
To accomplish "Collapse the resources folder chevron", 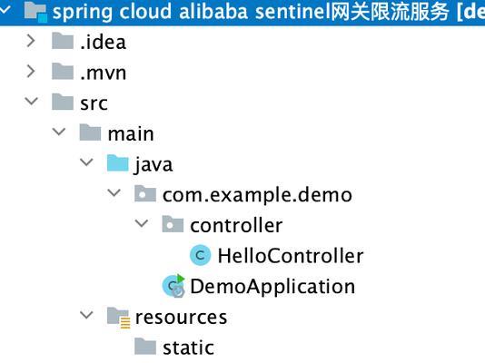I will click(86, 315).
